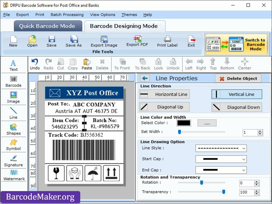Open the End Cap dropdown

221,170
